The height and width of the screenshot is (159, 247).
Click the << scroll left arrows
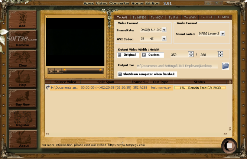(47, 134)
